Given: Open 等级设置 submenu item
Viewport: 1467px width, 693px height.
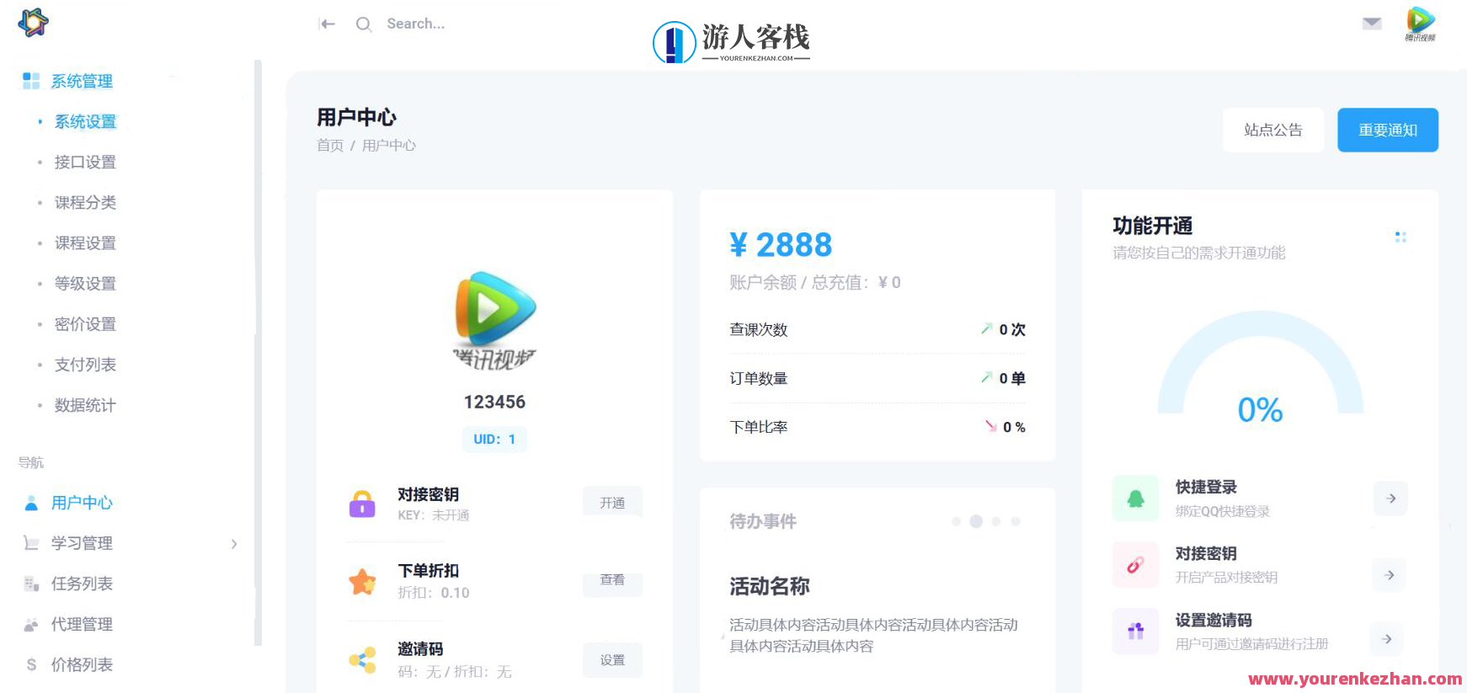Looking at the screenshot, I should tap(85, 283).
